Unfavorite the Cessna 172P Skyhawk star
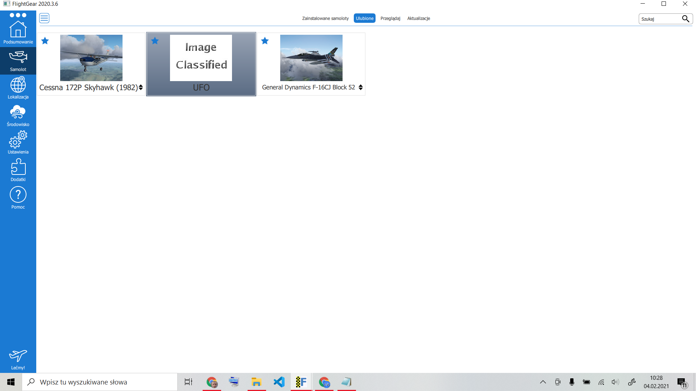Viewport: 696px width, 391px height. click(x=45, y=41)
